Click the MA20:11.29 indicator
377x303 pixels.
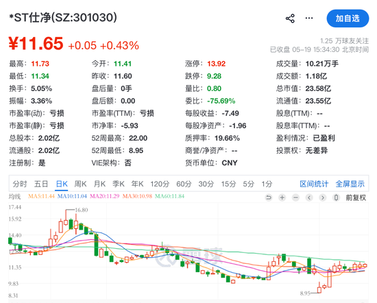pyautogui.click(x=105, y=196)
